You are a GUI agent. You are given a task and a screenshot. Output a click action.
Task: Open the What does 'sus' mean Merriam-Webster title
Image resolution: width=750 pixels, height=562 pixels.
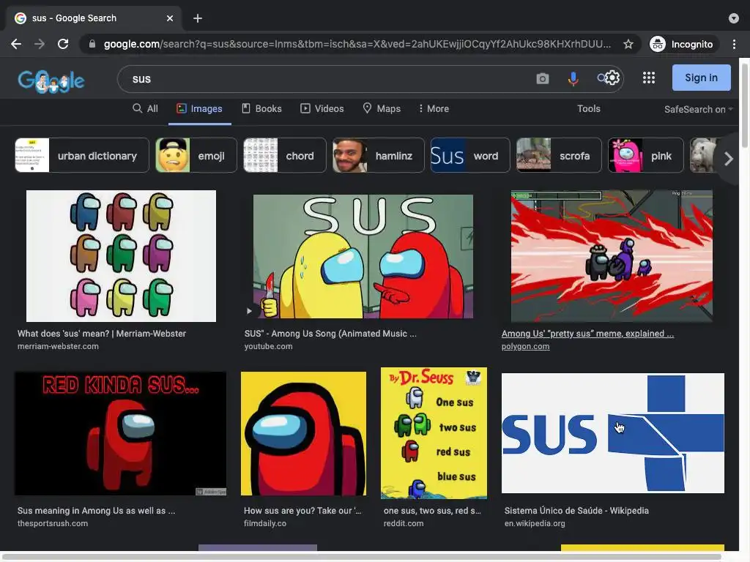click(x=101, y=334)
